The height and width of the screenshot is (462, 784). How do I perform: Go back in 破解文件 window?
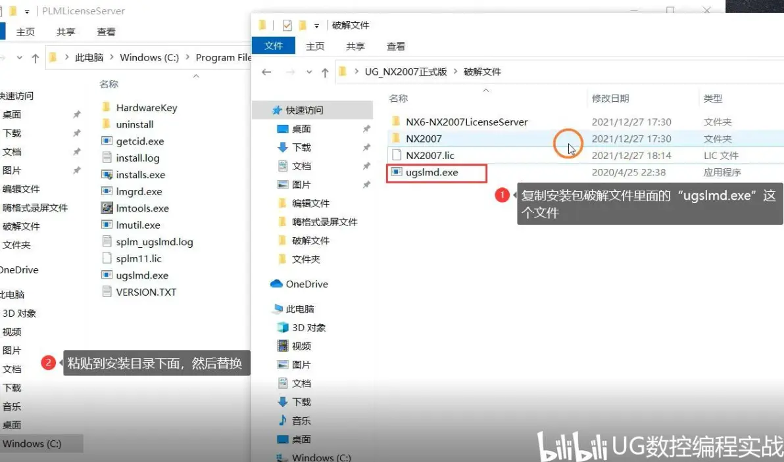266,72
